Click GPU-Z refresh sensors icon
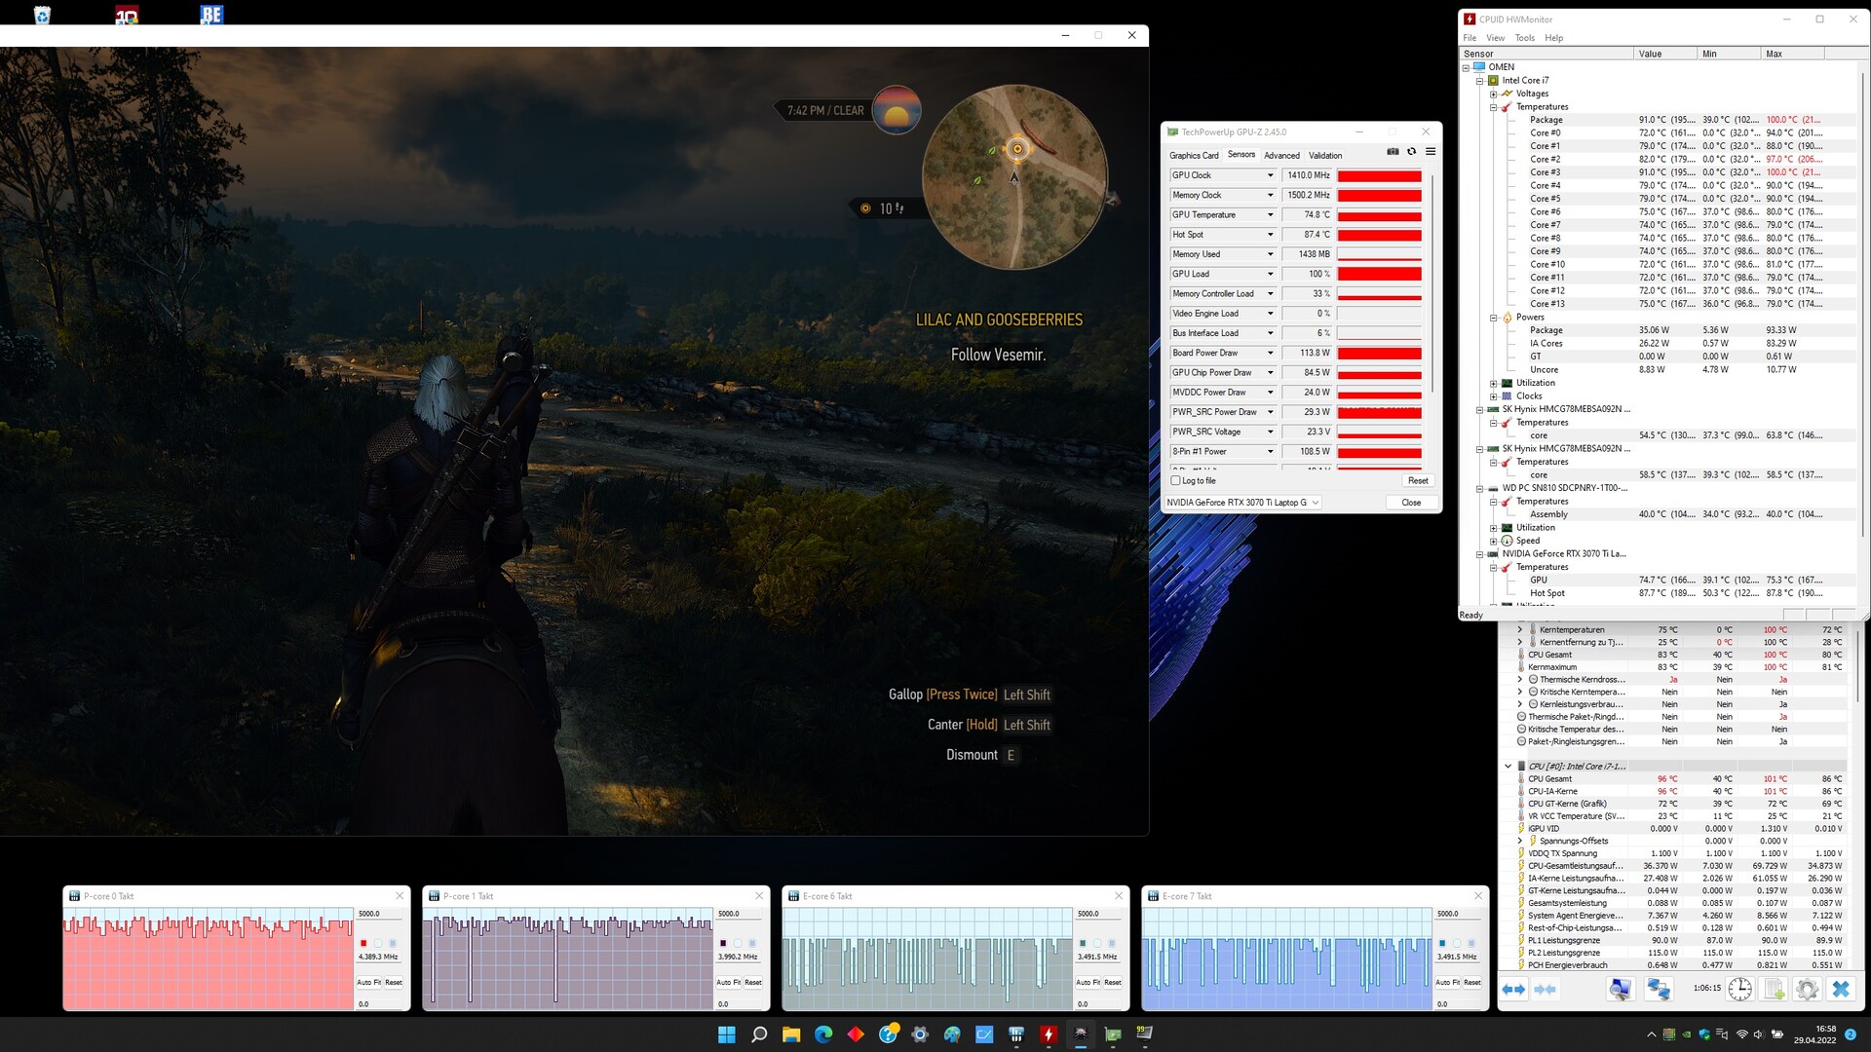Viewport: 1871px width, 1052px height. (x=1411, y=152)
